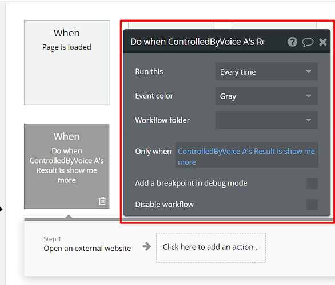The height and width of the screenshot is (285, 335).
Task: Delete event using the trash can icon
Action: [x=102, y=201]
